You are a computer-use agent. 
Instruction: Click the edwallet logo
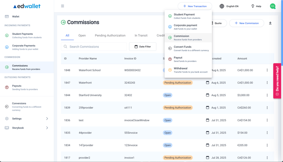click(27, 6)
